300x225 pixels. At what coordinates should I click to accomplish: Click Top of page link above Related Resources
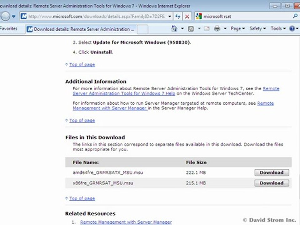[x=82, y=198]
